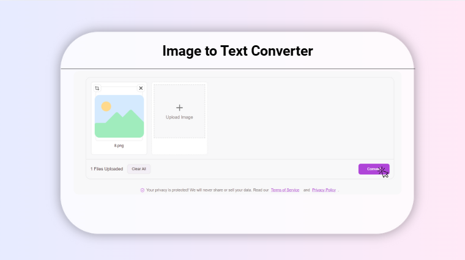Open the Terms of Service link

coord(285,190)
